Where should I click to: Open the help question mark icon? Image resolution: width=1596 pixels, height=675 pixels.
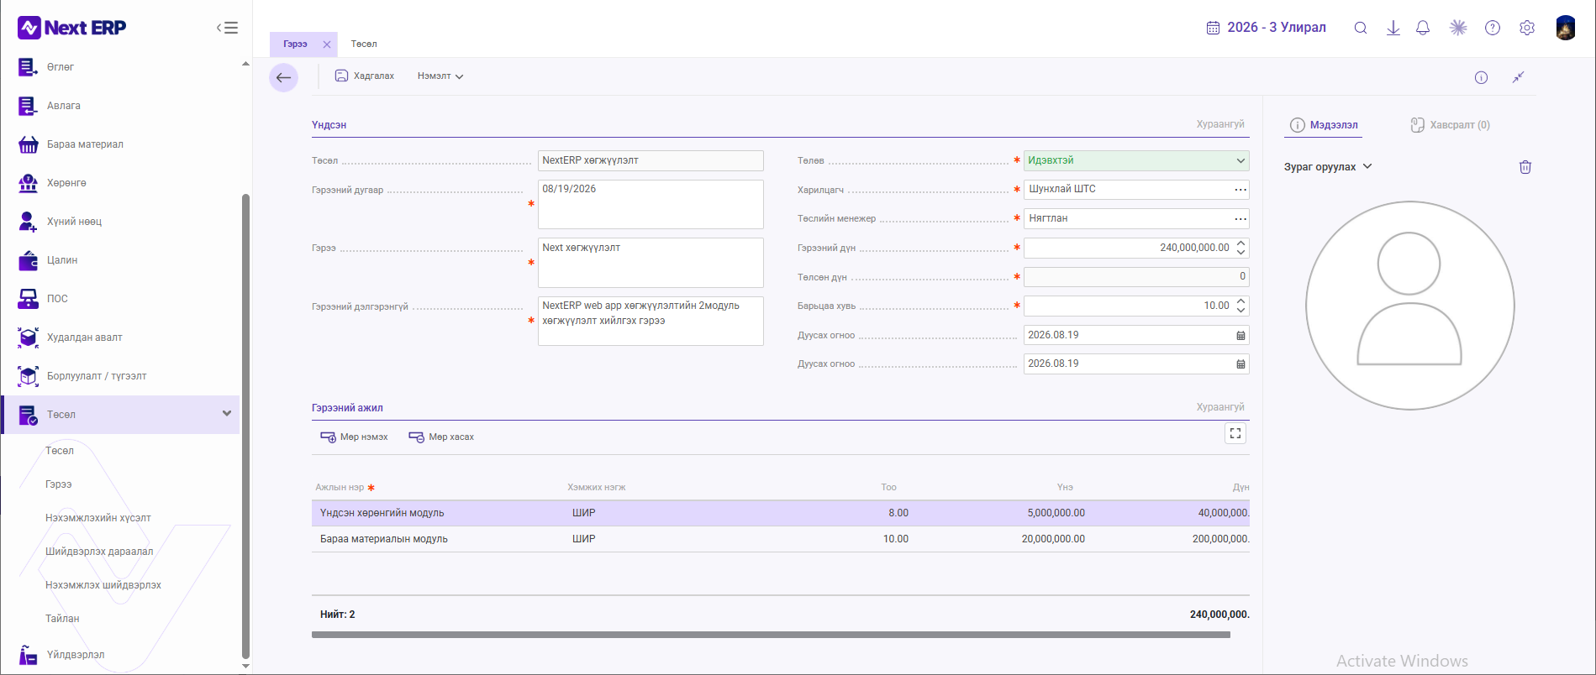pos(1493,28)
